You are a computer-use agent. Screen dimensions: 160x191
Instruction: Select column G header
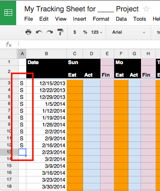coord(134,54)
